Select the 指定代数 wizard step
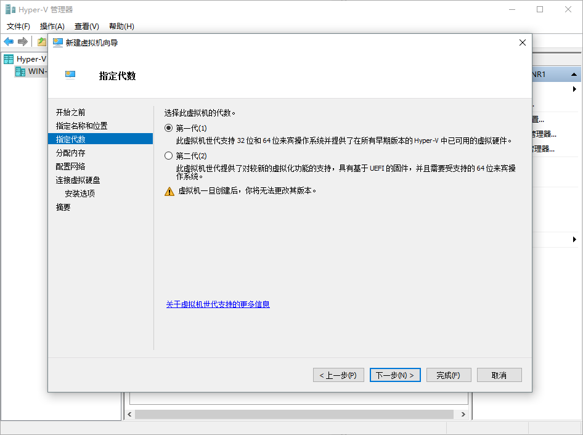Viewport: 583px width, 435px height. (x=100, y=139)
